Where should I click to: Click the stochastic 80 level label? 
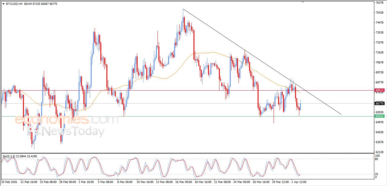[x=377, y=159]
